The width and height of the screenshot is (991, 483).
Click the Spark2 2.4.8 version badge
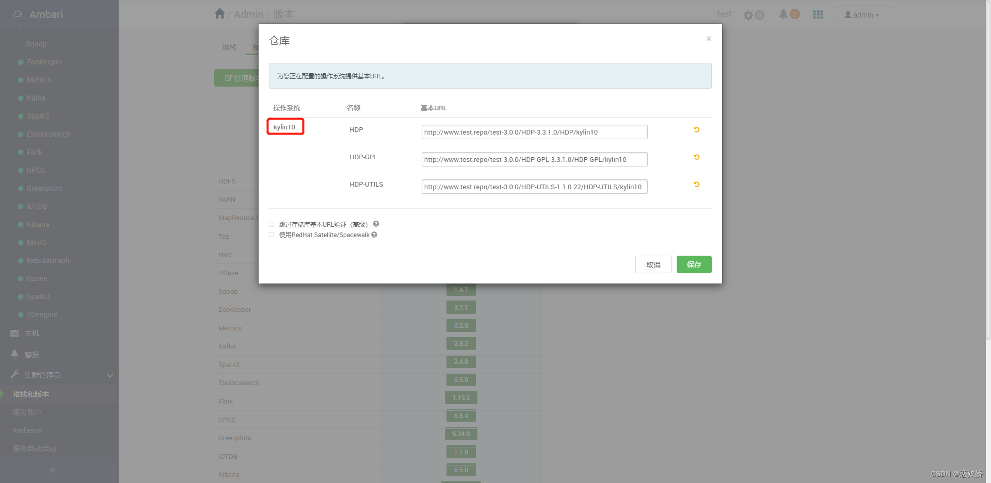(x=461, y=362)
